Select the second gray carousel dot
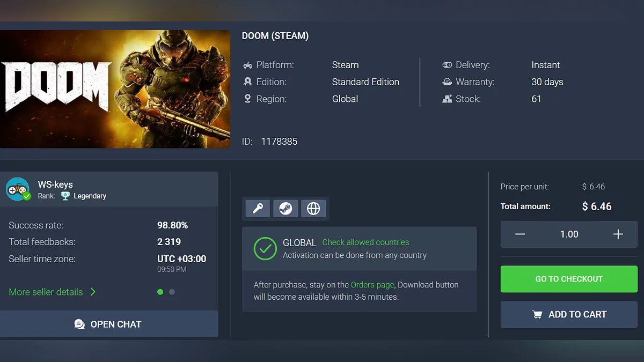The width and height of the screenshot is (644, 362). 172,292
